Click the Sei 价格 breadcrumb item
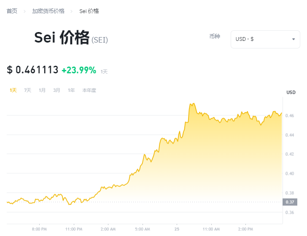Screen dimensions: 307x236 pyautogui.click(x=89, y=11)
